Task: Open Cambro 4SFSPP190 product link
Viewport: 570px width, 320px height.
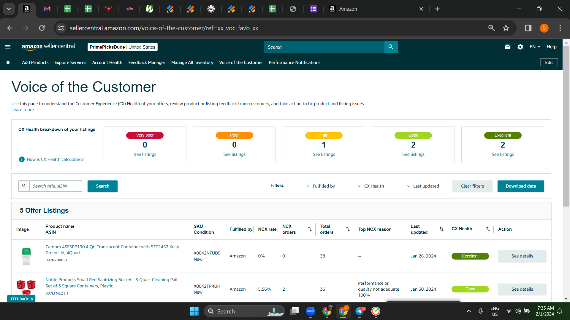Action: pos(112,250)
